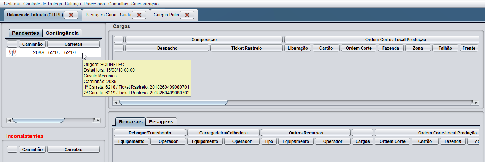Click Ordem Corte column header in Cargas table
The width and height of the screenshot is (485, 162).
[359, 48]
